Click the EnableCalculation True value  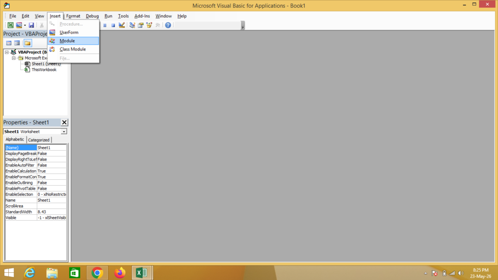click(52, 171)
